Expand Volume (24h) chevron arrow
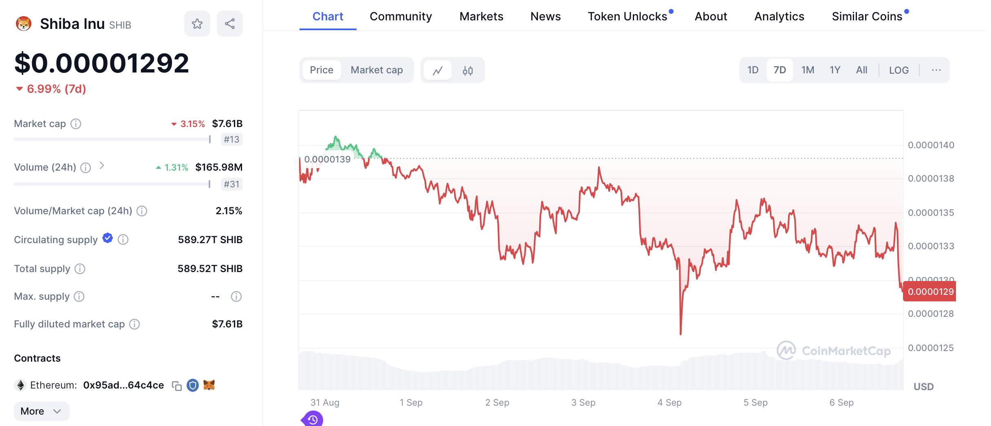Screen dimensions: 991x426 point(102,165)
